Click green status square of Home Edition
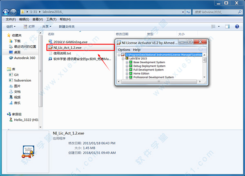The width and height of the screenshot is (245, 176). click(x=131, y=74)
